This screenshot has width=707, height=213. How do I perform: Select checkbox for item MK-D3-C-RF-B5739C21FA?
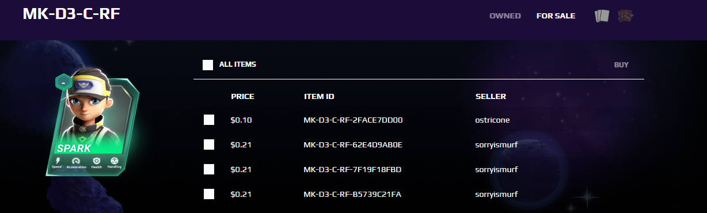(209, 194)
